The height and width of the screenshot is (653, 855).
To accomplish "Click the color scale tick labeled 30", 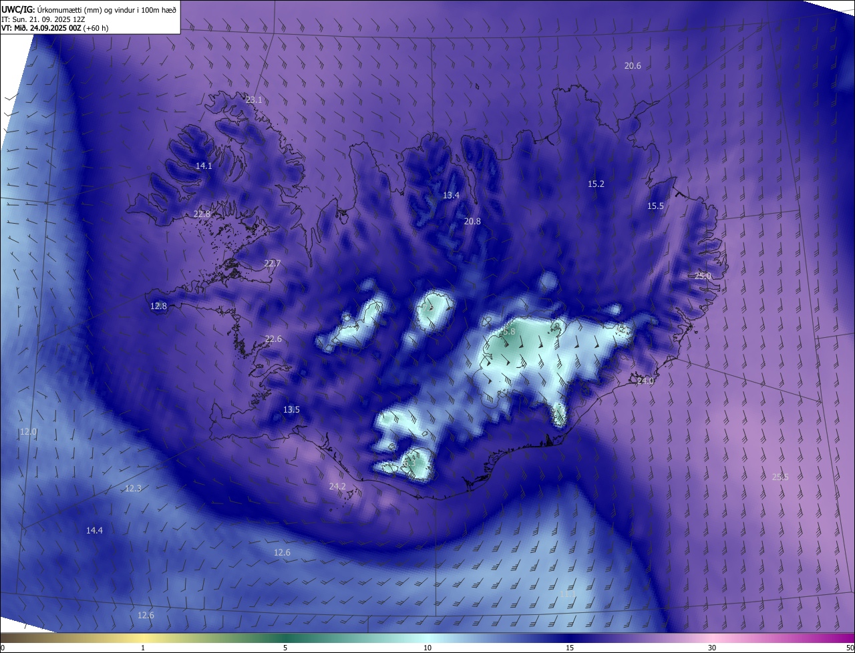I will [712, 648].
